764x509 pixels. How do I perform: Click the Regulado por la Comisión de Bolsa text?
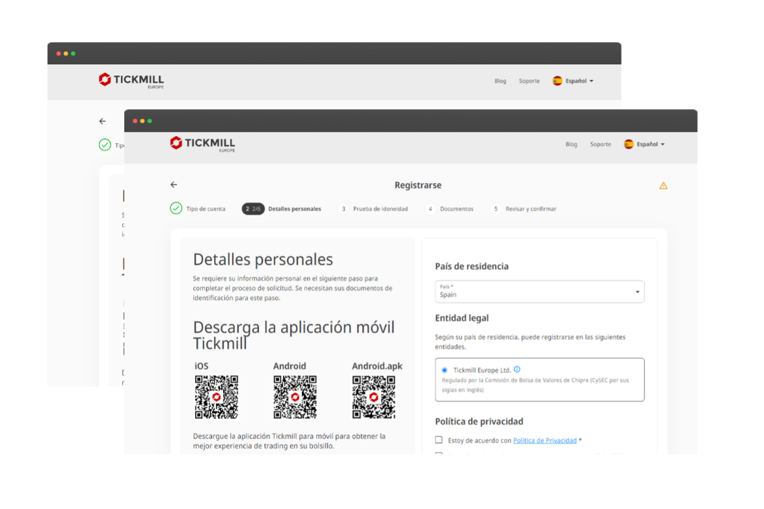click(536, 385)
